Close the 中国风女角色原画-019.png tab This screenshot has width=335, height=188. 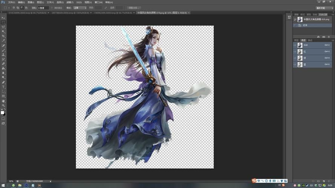(189, 13)
